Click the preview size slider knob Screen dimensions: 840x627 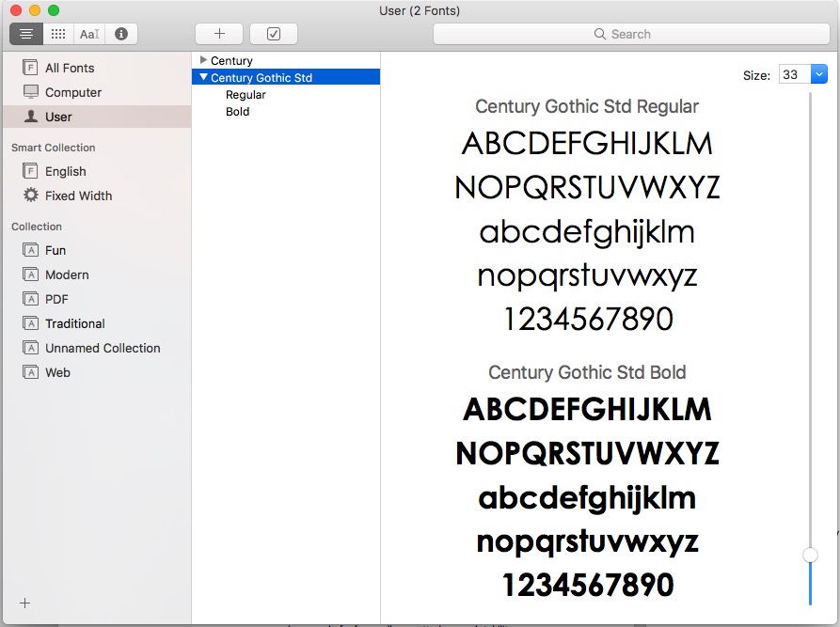tap(810, 556)
